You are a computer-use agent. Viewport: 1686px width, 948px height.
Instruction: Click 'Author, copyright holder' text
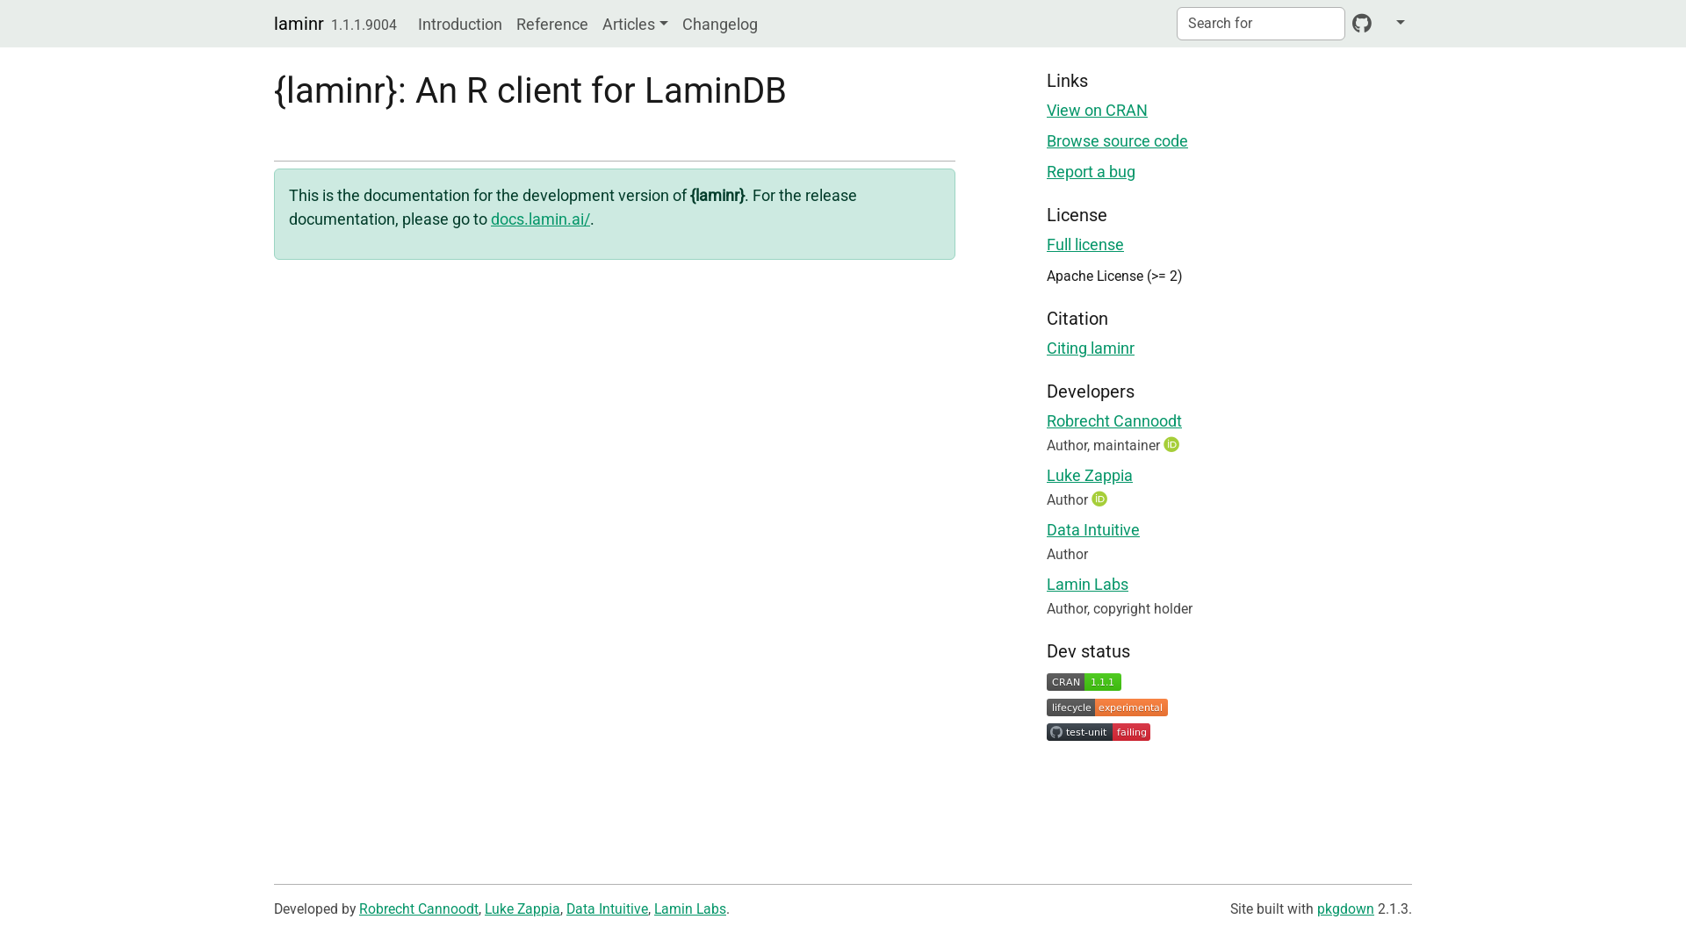pos(1120,609)
